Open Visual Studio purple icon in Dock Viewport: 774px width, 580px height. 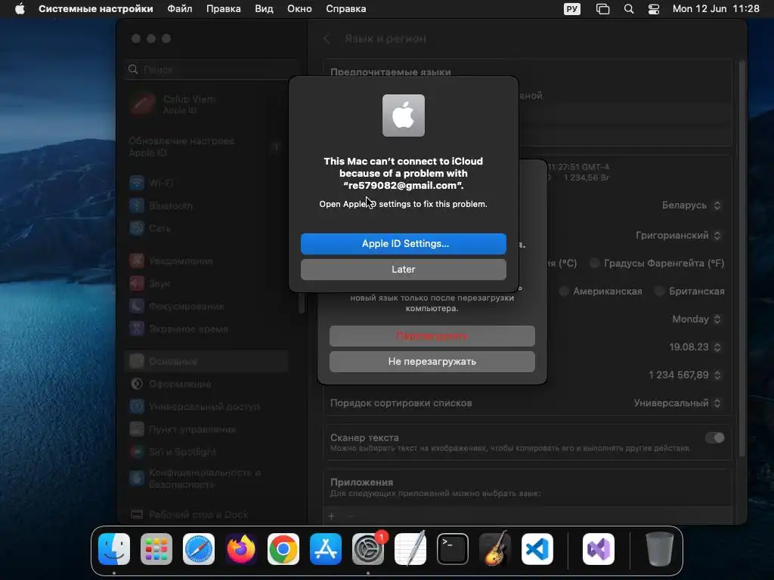pos(599,549)
